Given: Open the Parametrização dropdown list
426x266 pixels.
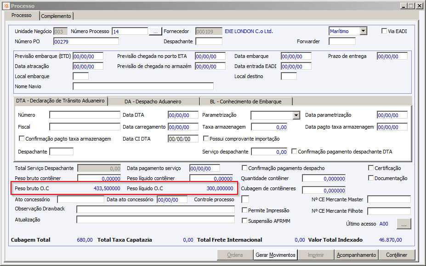Looking at the screenshot, I should [x=296, y=115].
